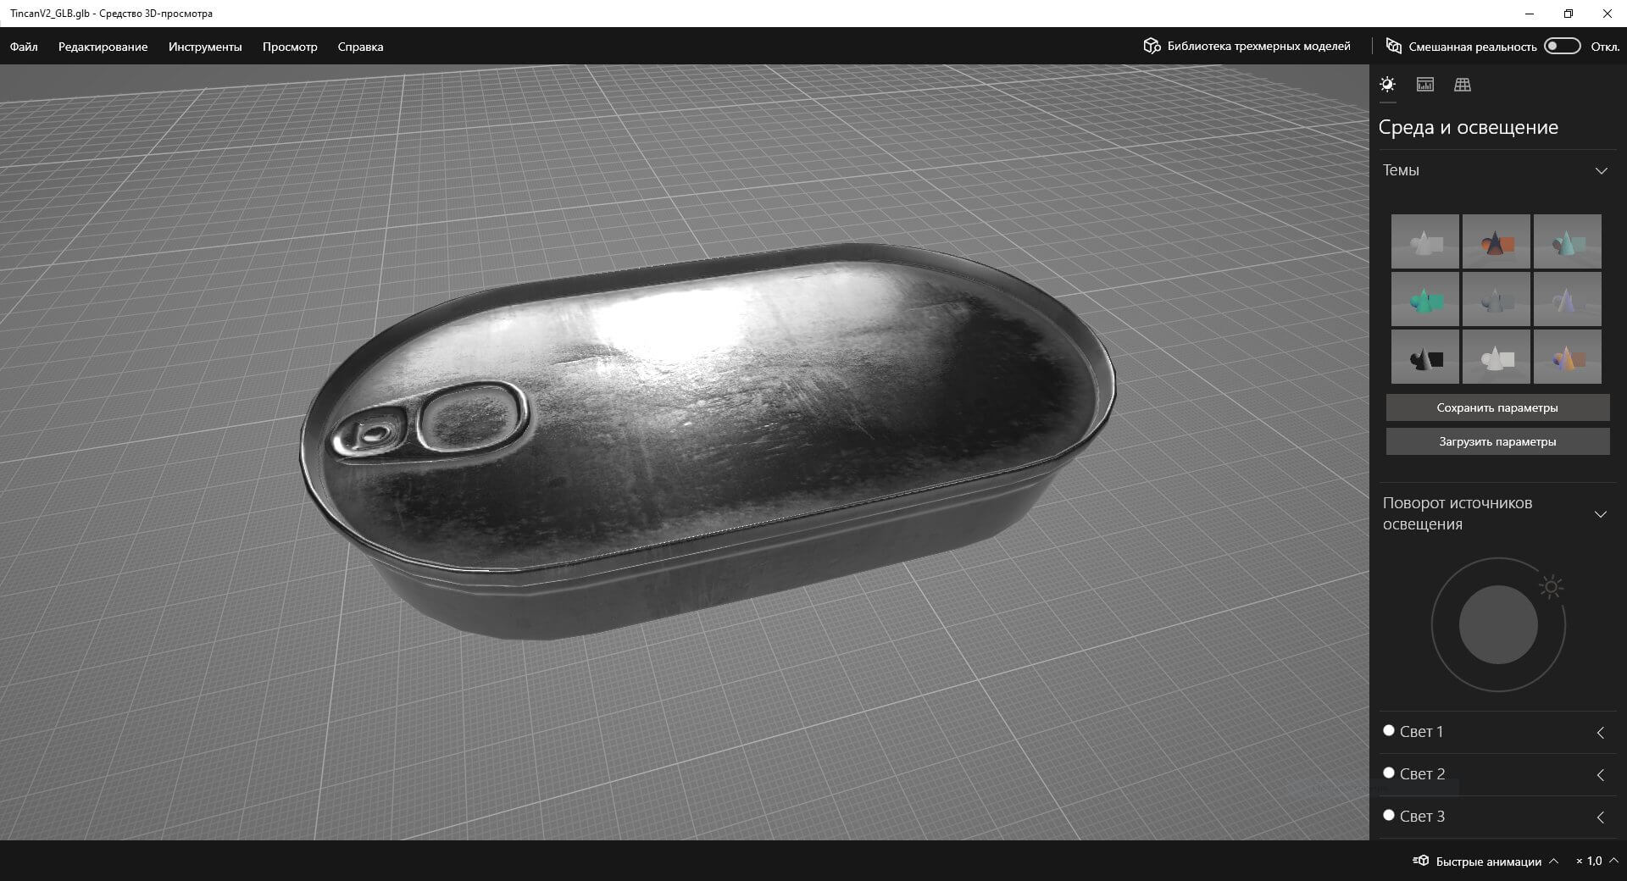Viewport: 1627px width, 881px height.
Task: Expand the Свет 1 settings chevron
Action: [1601, 733]
